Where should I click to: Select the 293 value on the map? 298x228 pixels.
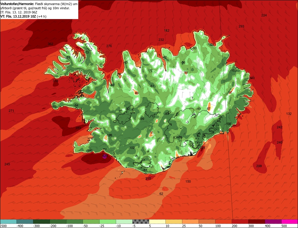pyautogui.click(x=241, y=27)
